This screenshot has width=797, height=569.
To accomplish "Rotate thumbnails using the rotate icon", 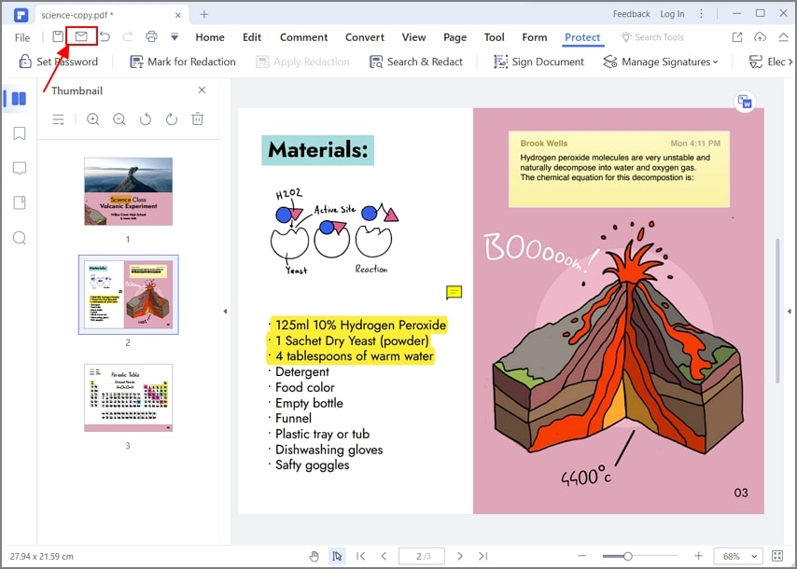I will click(147, 119).
